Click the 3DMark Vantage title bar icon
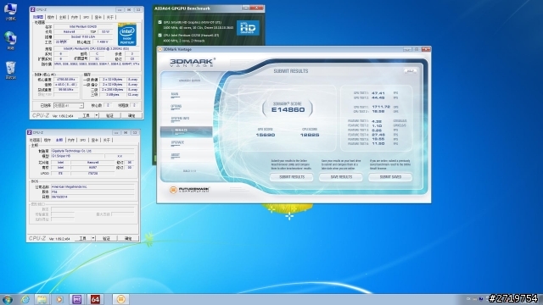 point(160,49)
